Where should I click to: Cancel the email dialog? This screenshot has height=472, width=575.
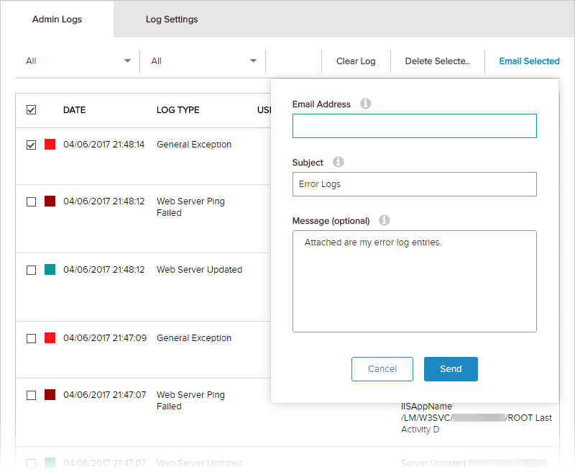pyautogui.click(x=382, y=369)
